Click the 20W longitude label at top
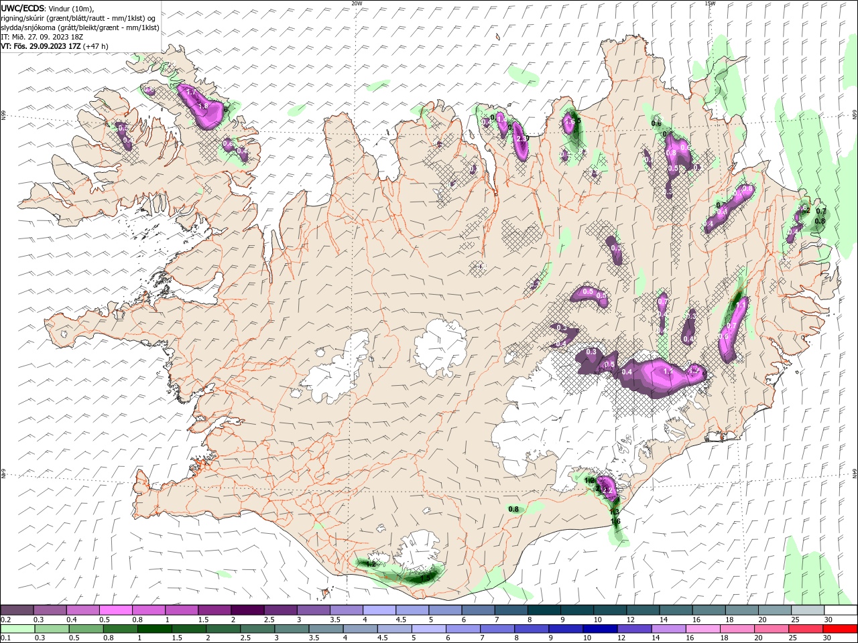The height and width of the screenshot is (643, 858). 357,3
